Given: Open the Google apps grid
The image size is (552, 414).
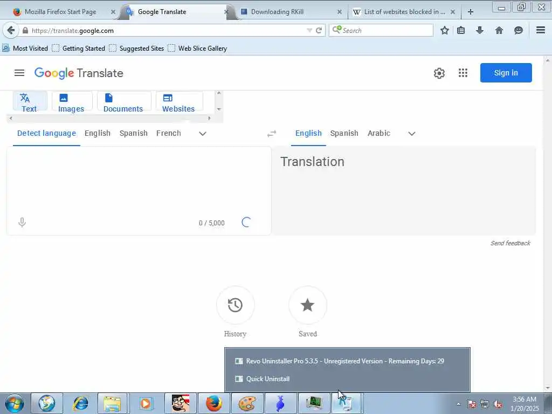Looking at the screenshot, I should point(463,73).
